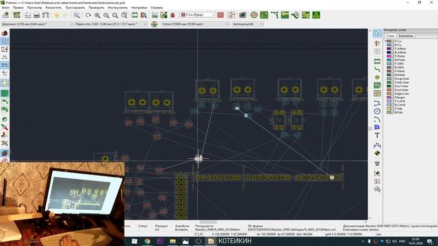Run the design rules check bug icon
Image resolution: width=438 pixels, height=246 pixels.
tap(172, 15)
